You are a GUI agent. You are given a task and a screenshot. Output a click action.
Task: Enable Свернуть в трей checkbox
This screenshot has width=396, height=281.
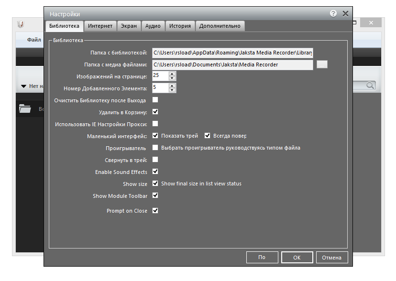click(x=155, y=160)
